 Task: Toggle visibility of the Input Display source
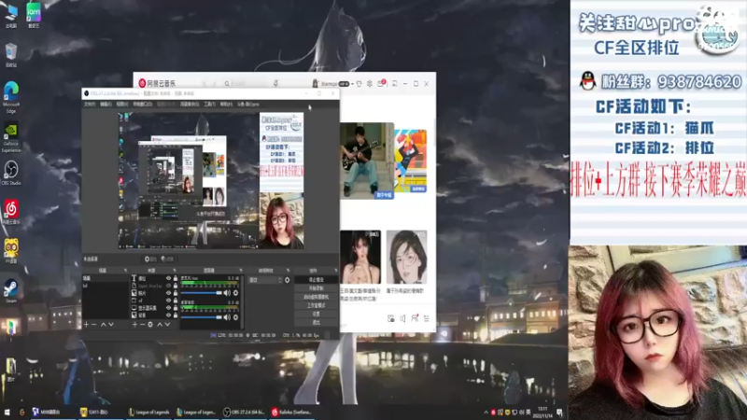pos(168,286)
